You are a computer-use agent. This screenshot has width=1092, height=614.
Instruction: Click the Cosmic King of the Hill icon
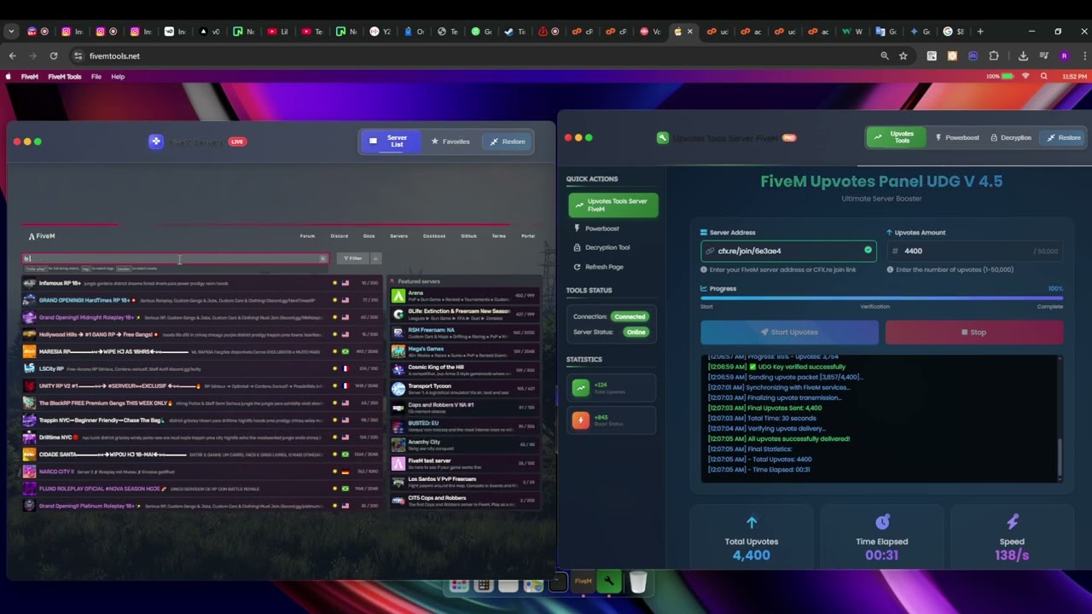[x=398, y=370]
